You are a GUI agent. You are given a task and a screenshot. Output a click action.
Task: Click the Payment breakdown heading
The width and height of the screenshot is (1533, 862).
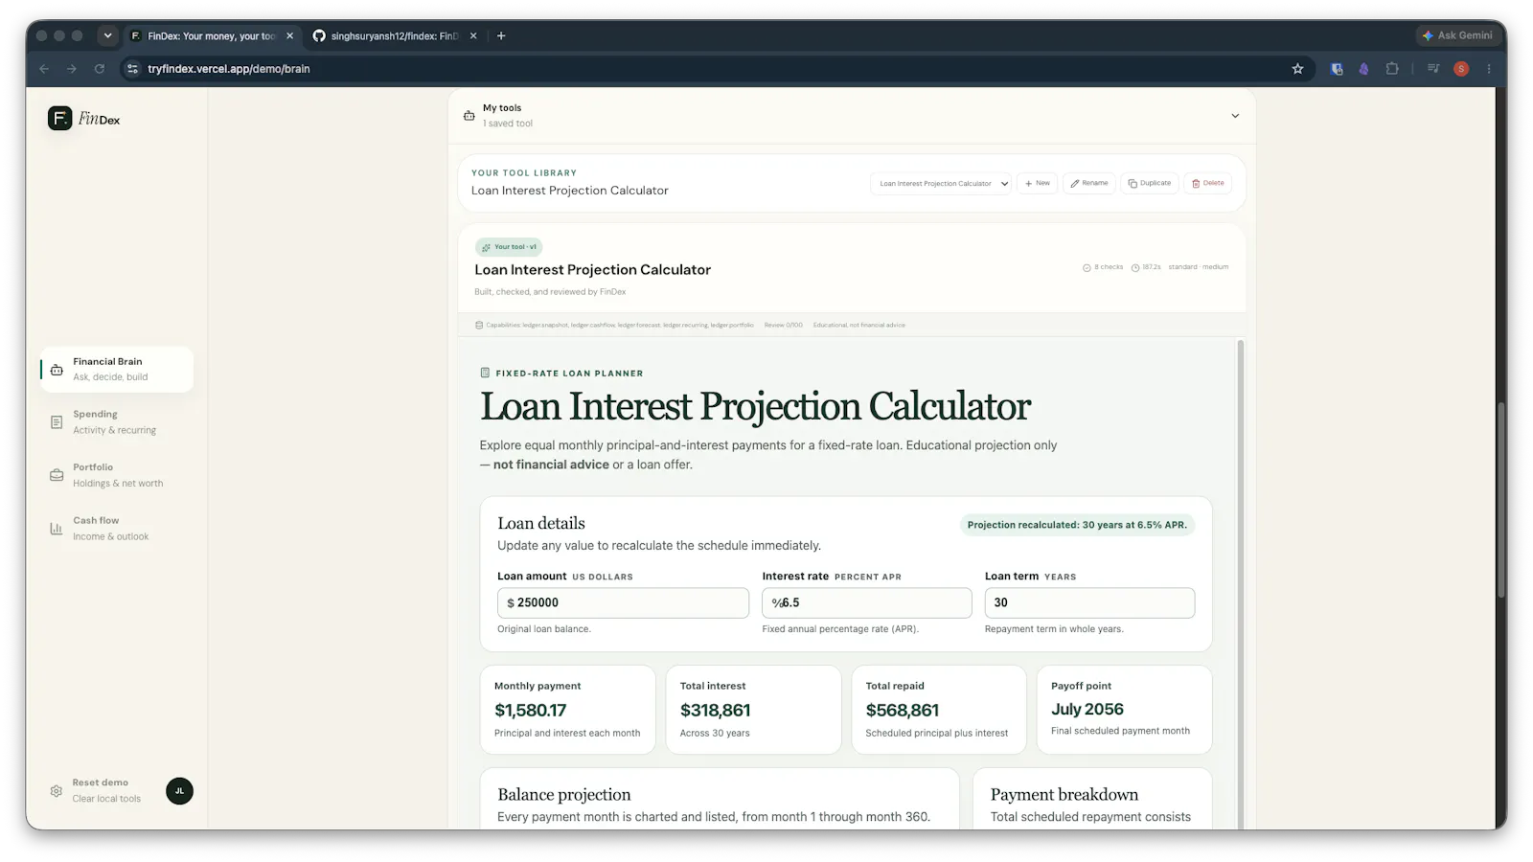point(1064,795)
